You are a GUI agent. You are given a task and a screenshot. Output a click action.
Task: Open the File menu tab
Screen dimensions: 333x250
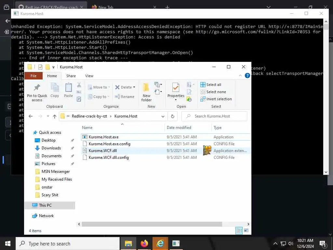click(33, 76)
